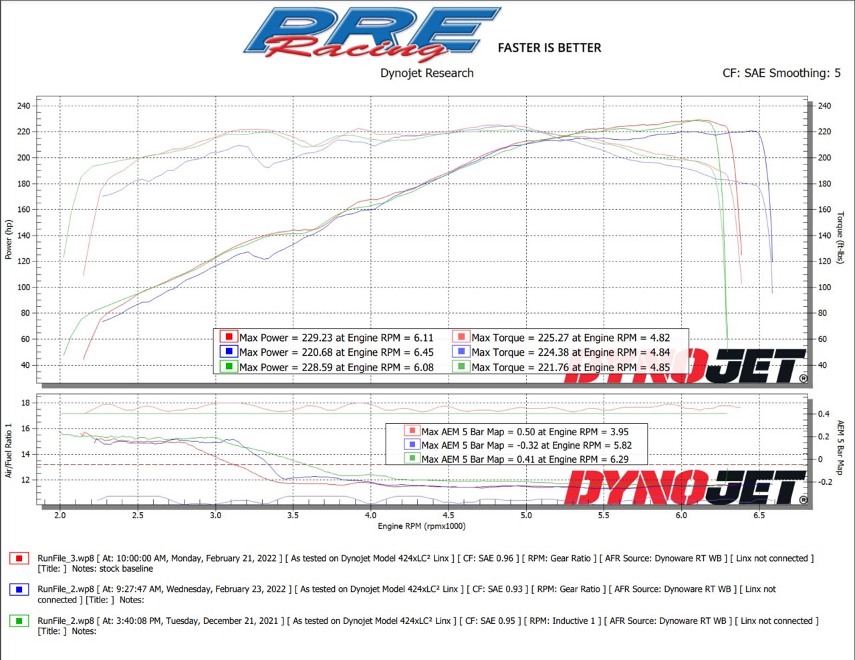The image size is (855, 660).
Task: Click the green swatch beside December 21 RunFile_2.wp8
Action: 19,621
